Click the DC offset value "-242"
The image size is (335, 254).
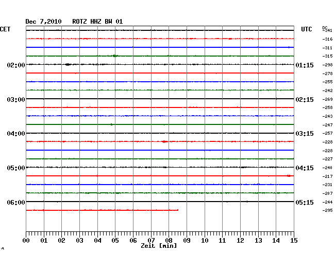coord(327,90)
